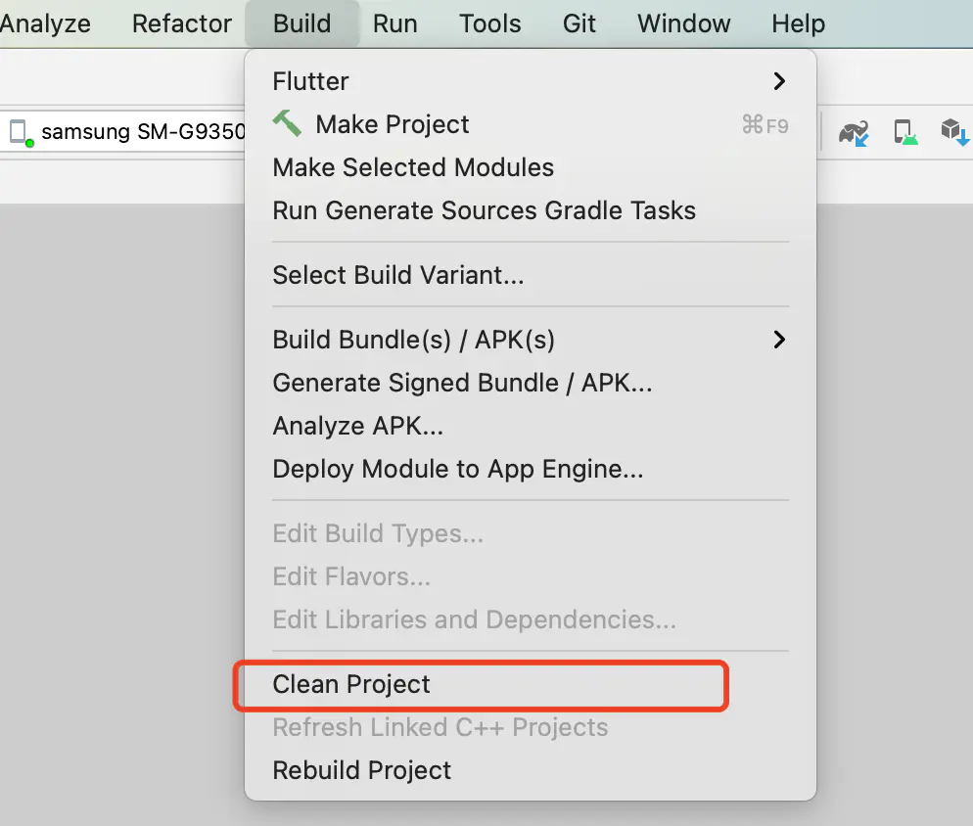Expand the Flutter submenu arrow

(x=779, y=81)
